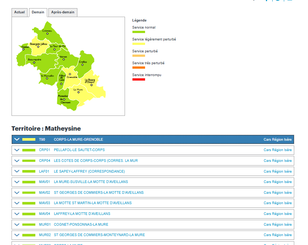Screen dimensions: 308x245
Task: Click the Voiron marker on the map
Action: coord(64,59)
